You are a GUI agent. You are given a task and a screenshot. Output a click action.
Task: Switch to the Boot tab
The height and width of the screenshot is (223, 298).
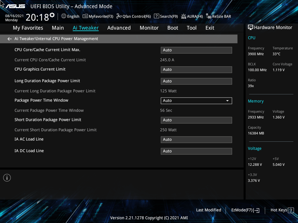pos(173,28)
